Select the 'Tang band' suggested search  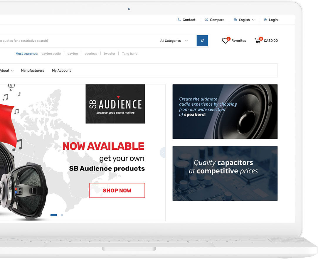coord(129,53)
